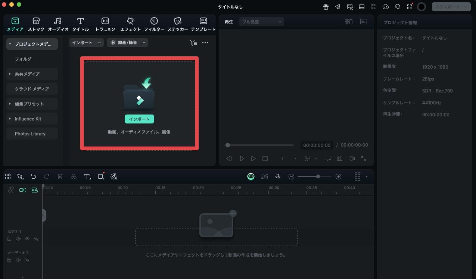Click the paper plane send icon
476x279 pixels.
338,7
